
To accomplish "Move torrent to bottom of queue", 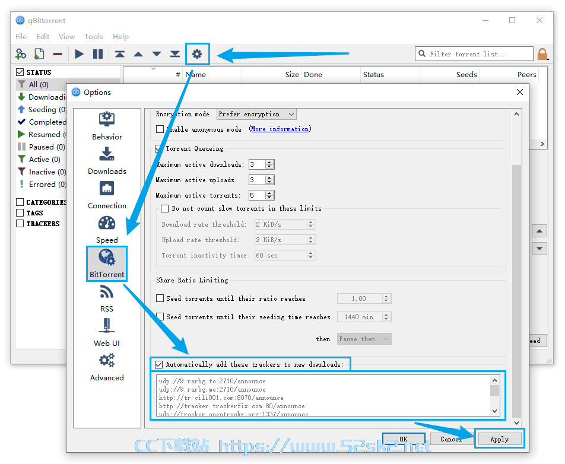I will (175, 54).
